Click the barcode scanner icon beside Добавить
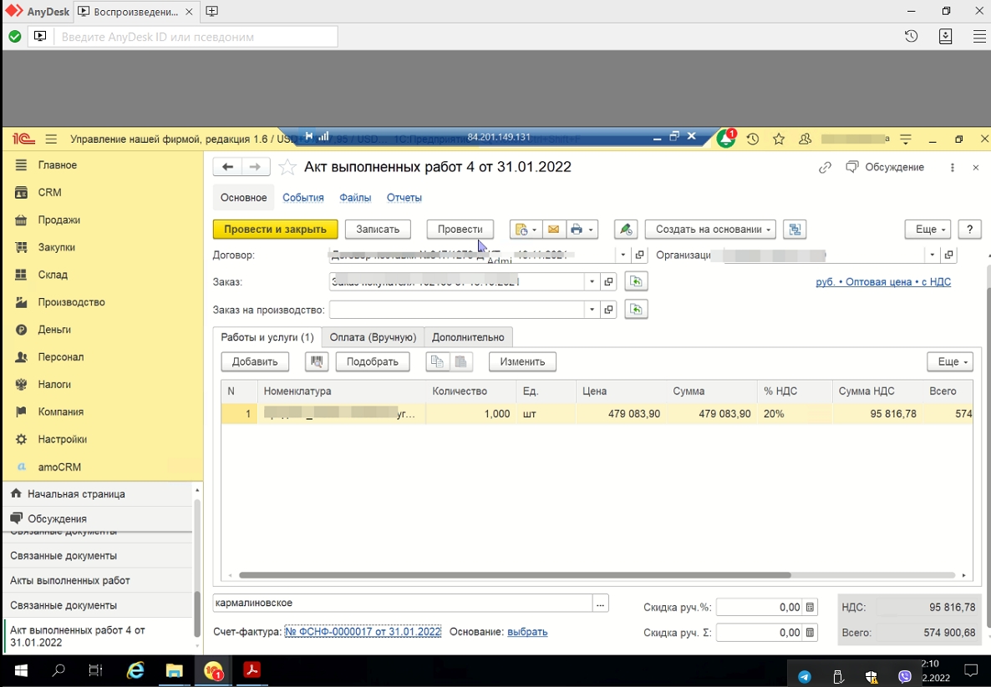Screen dimensions: 991x687 [x=317, y=361]
